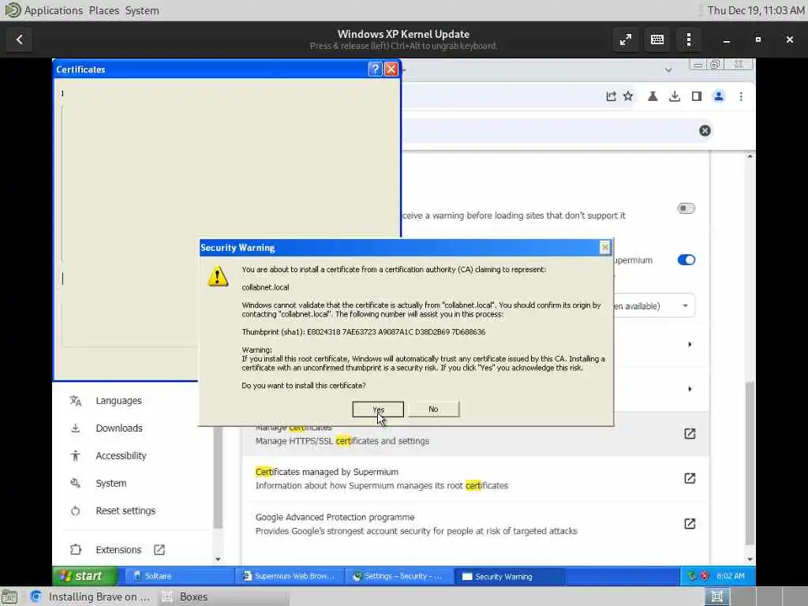Open Boxes keyboard shortcuts icon
The image size is (808, 606).
[657, 39]
